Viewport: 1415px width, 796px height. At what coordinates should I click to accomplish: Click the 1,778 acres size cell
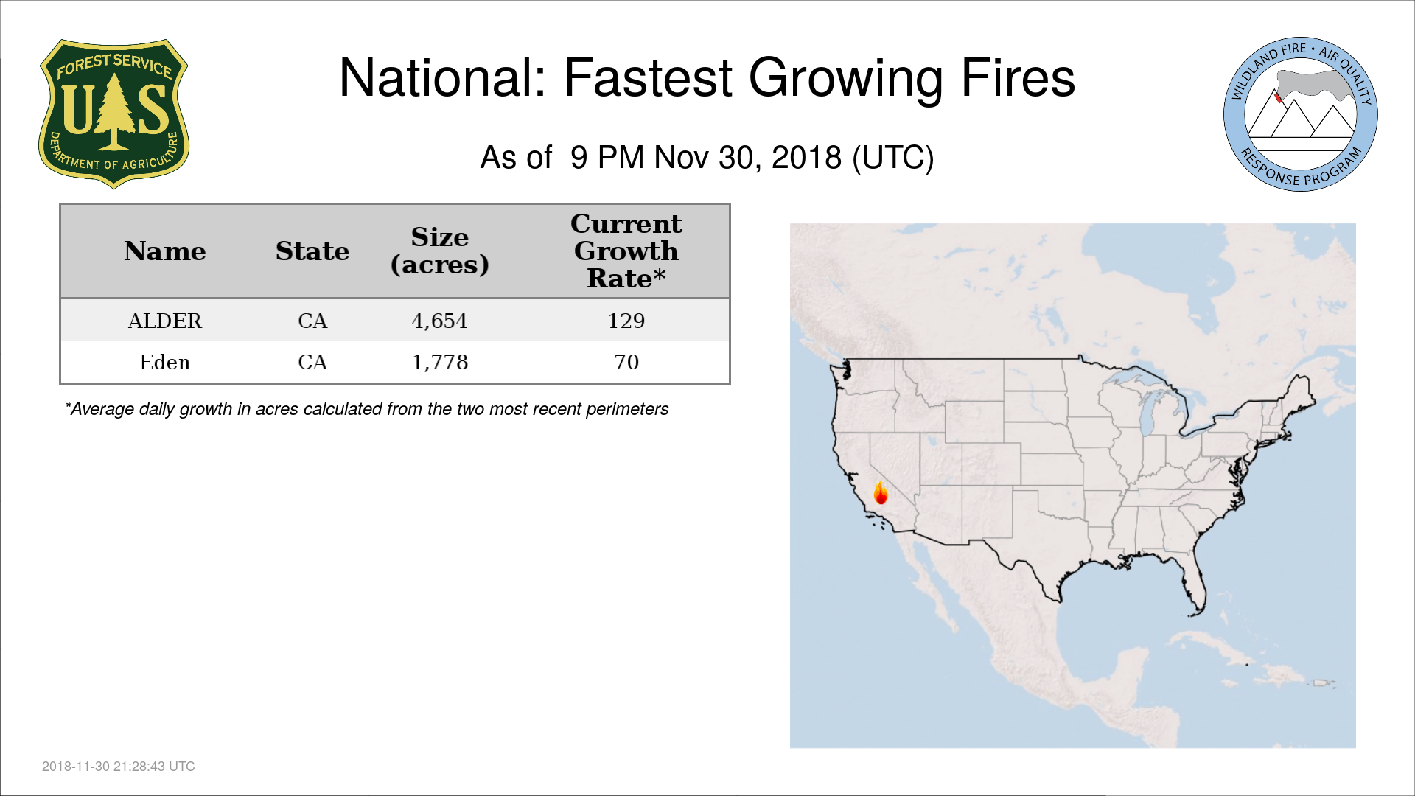(440, 362)
